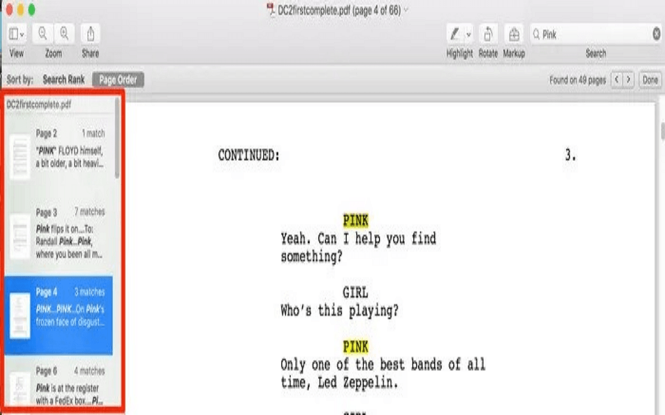Click the second highlighted PINK character name

tap(356, 347)
